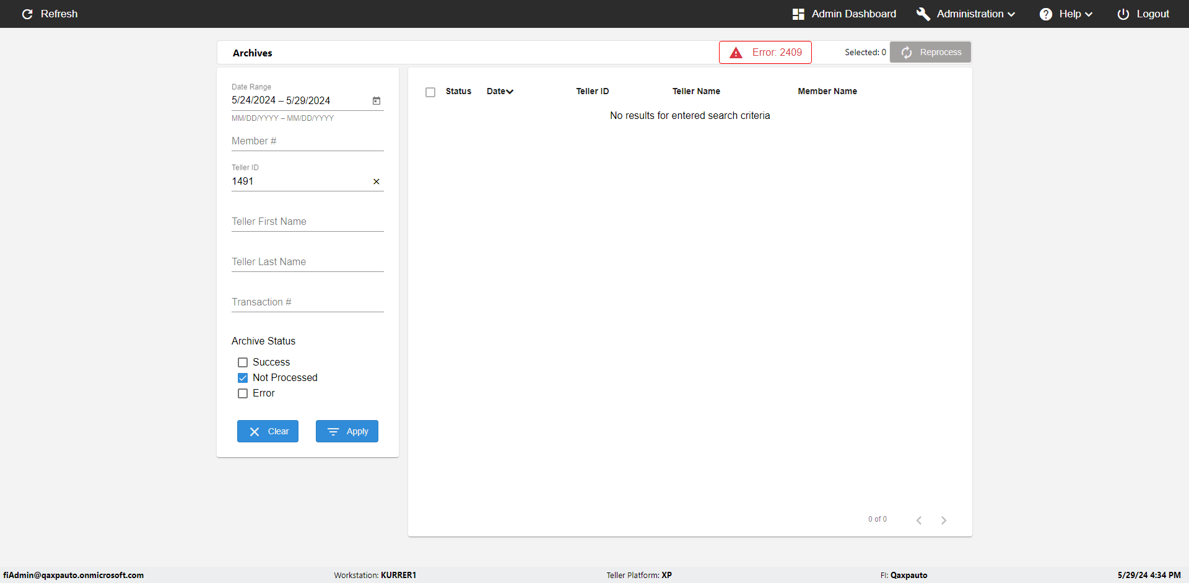Toggle the Success archive status checkbox
Image resolution: width=1189 pixels, height=583 pixels.
point(243,362)
